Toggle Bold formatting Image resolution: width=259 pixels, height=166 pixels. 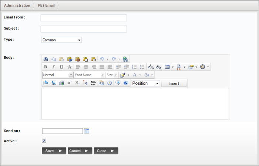coord(46,67)
